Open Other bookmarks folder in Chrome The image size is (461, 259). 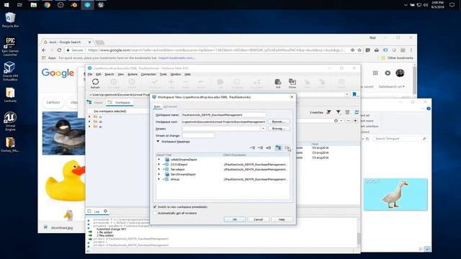[x=397, y=58]
